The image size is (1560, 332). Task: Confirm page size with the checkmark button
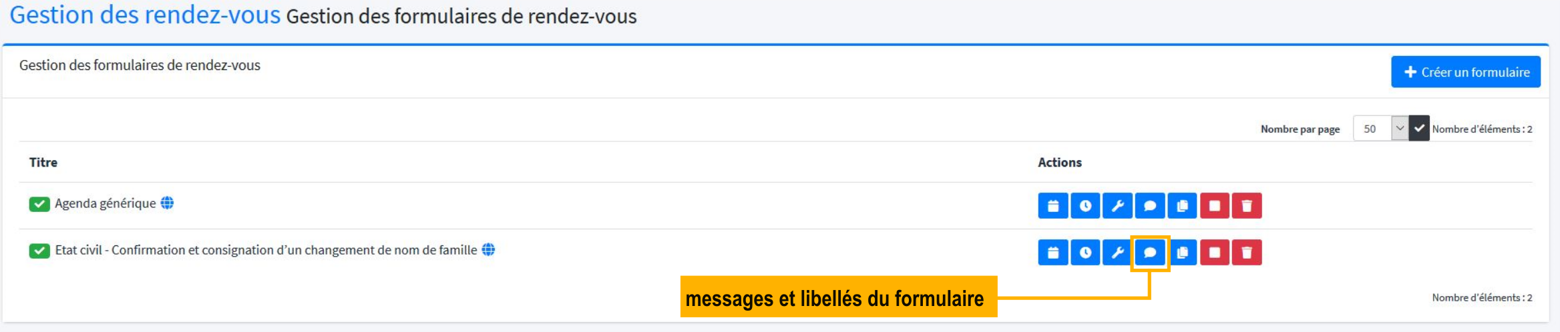[x=1419, y=129]
